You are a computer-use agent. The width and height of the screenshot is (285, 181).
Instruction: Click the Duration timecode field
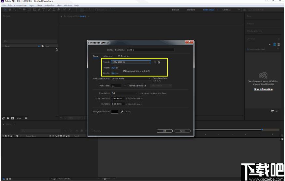118,104
